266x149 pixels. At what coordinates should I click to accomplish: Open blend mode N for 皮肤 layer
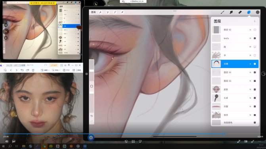pos(250,89)
